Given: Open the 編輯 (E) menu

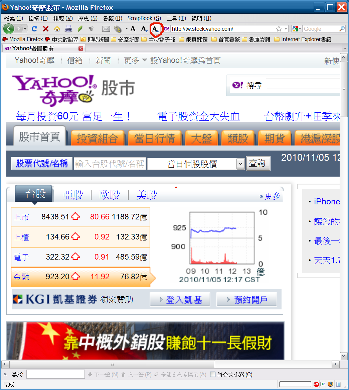Looking at the screenshot, I should (38, 18).
